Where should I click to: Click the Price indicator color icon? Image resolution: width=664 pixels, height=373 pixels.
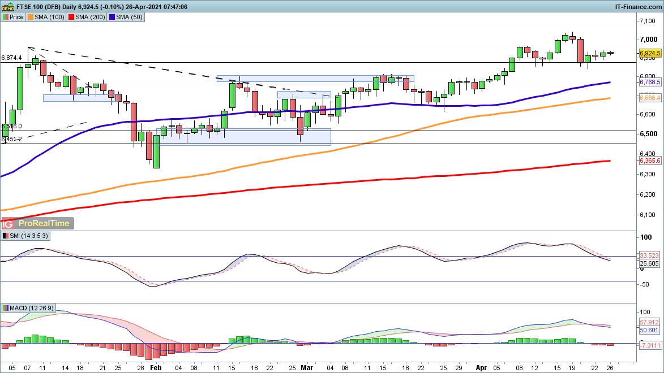pyautogui.click(x=6, y=17)
